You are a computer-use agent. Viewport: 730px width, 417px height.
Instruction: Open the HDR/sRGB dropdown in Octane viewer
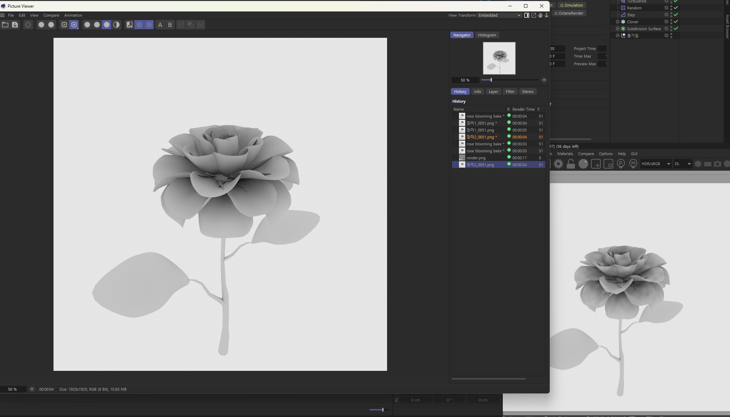click(656, 164)
